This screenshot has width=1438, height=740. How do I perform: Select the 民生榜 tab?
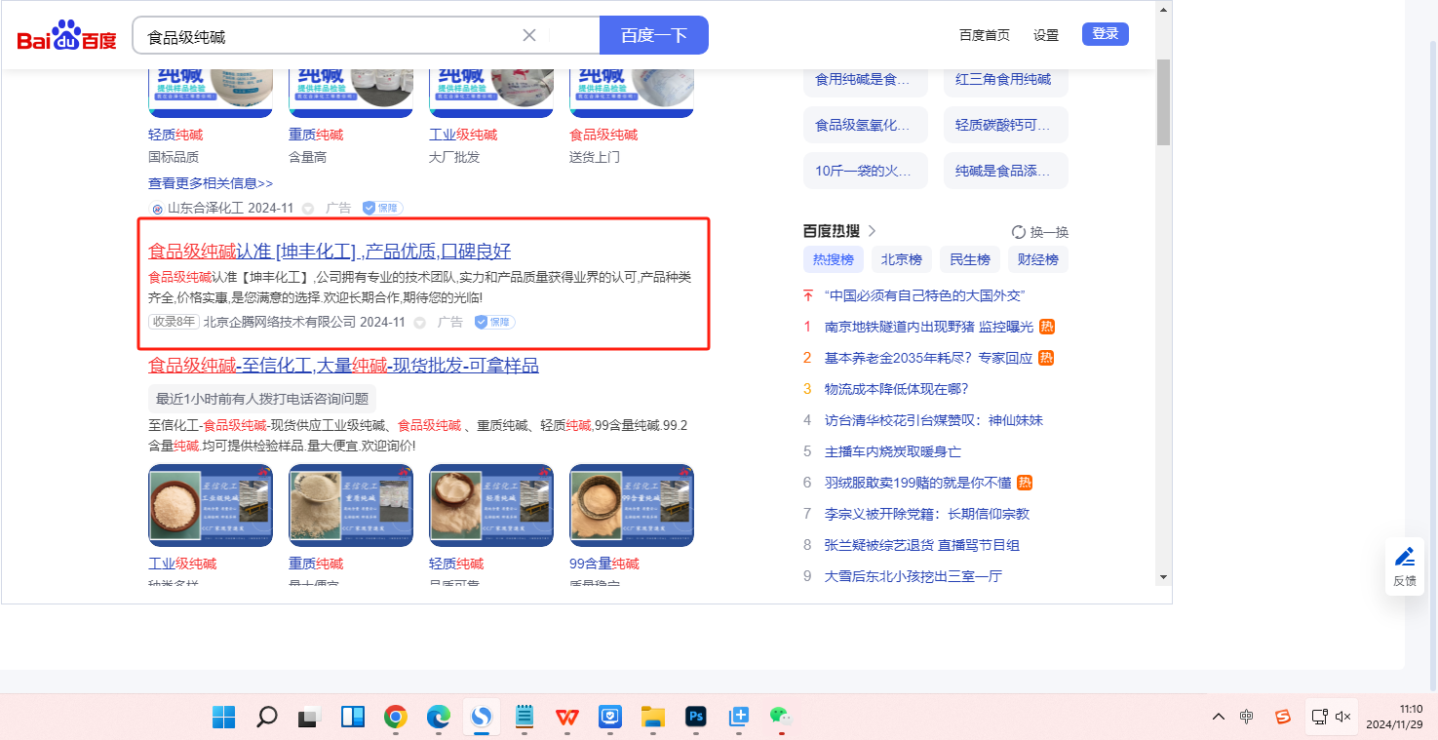(970, 259)
